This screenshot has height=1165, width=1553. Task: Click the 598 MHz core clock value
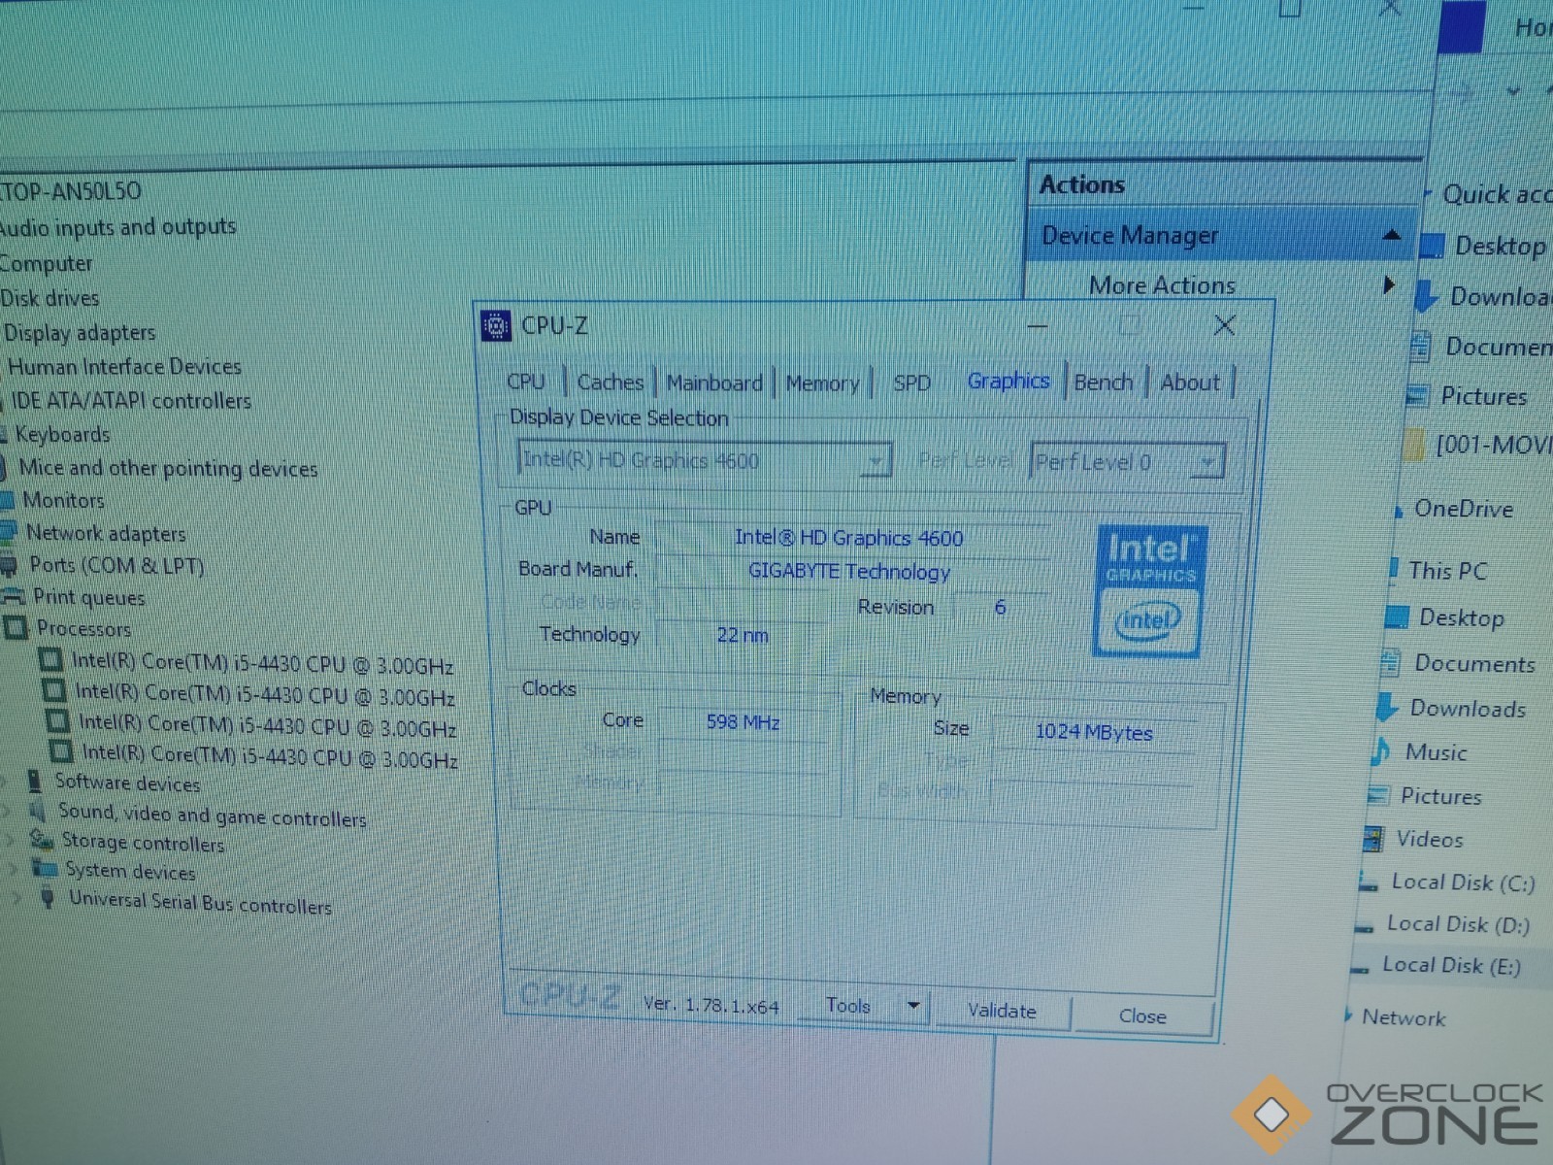743,722
